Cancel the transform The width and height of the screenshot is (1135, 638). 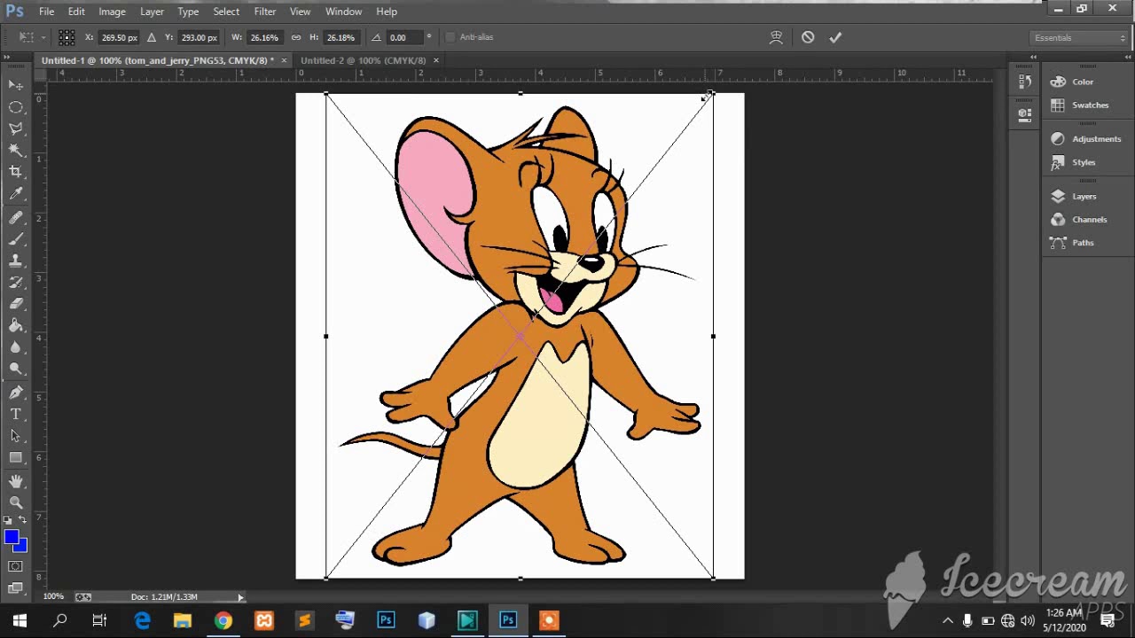[808, 37]
